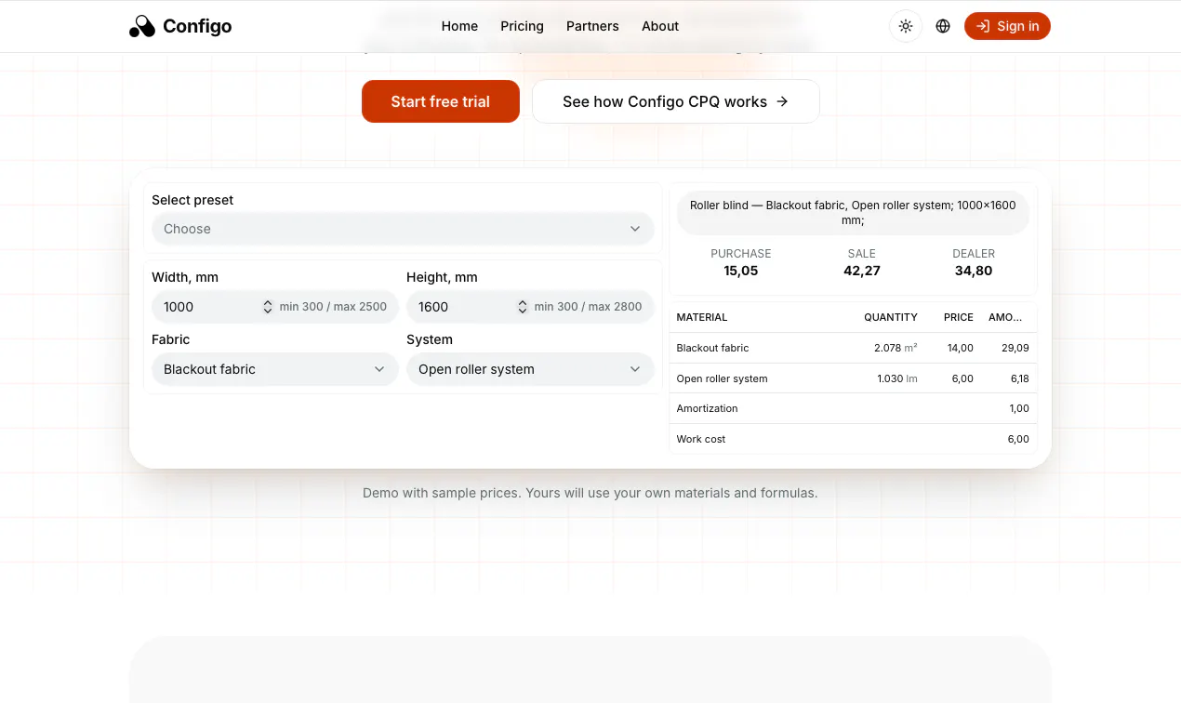Click the Roller blind summary text

[853, 213]
